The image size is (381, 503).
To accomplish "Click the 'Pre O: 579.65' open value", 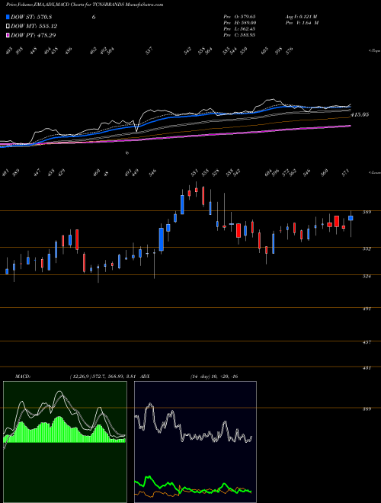I will pyautogui.click(x=239, y=17).
